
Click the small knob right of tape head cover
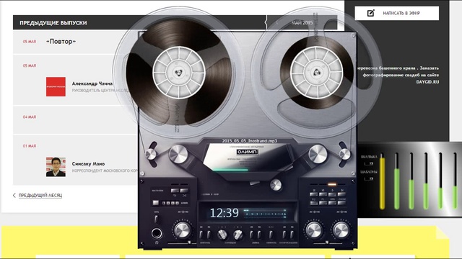coord(276,185)
